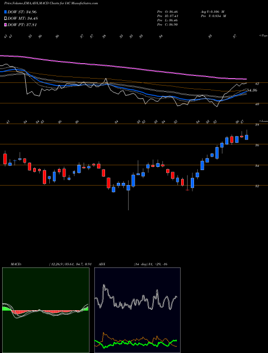Click the Pre V: 0.854 M text
Image resolution: width=268 pixels, height=353 pixels.
click(x=213, y=16)
